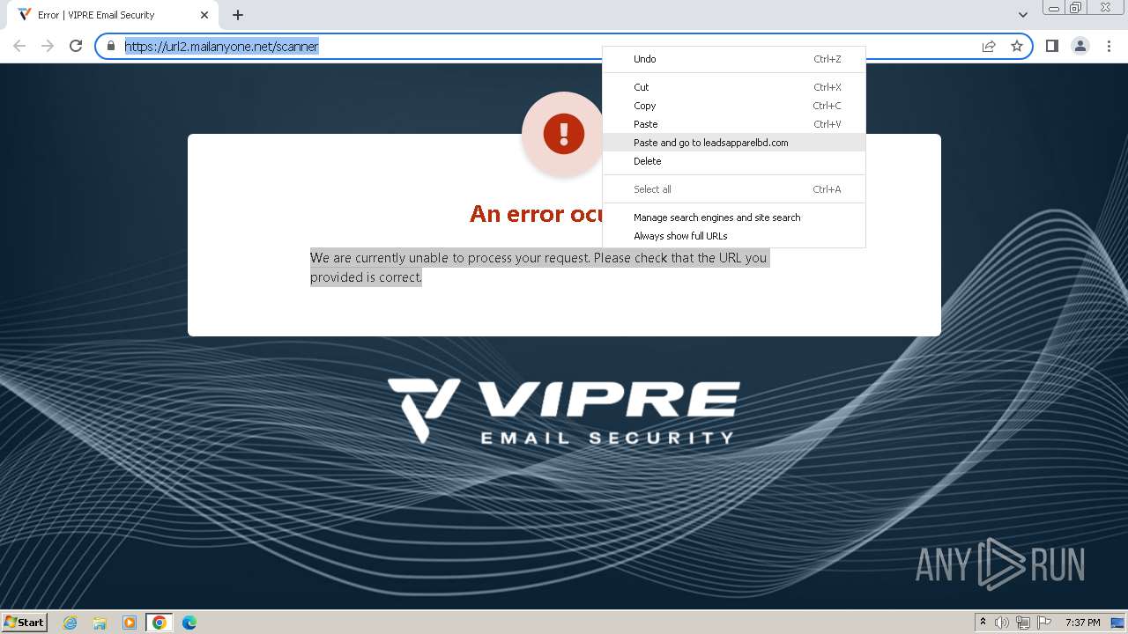Click the browser forward arrow
Viewport: 1128px width, 634px height.
(x=48, y=46)
